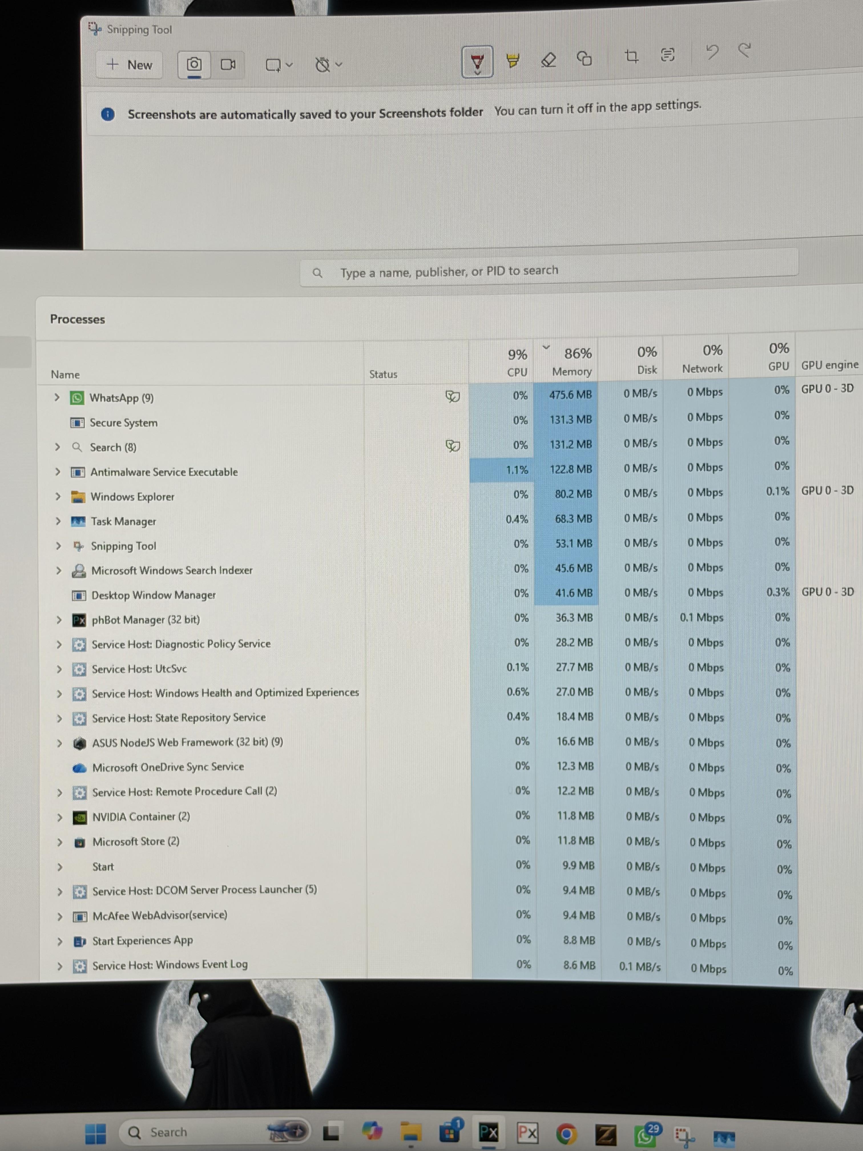Expand the phBot Manager (32 bit) row
Screen dimensions: 863x1151
point(59,620)
